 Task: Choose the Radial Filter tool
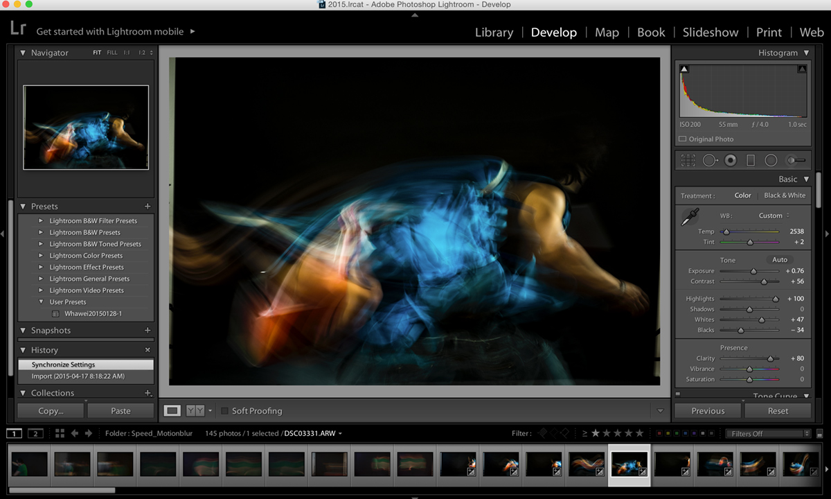(x=771, y=160)
